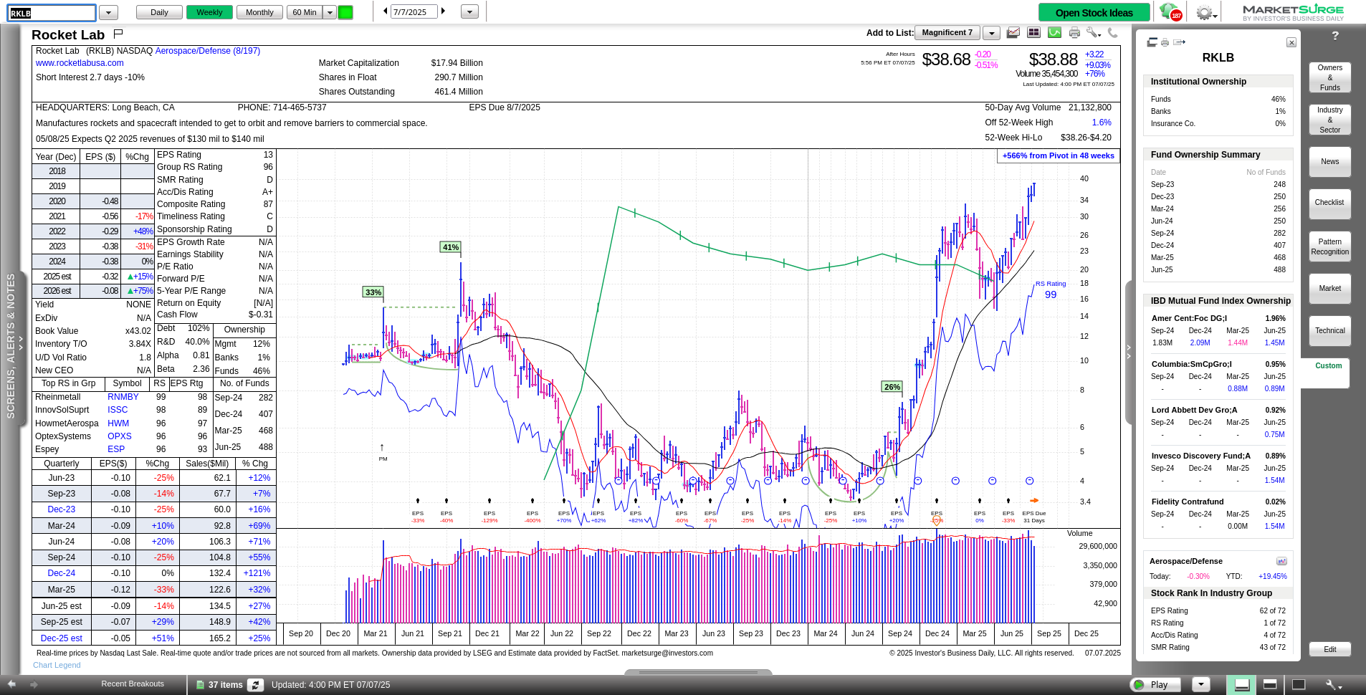The height and width of the screenshot is (695, 1366).
Task: Open the Aerospace/Defense group chart icon
Action: [1281, 561]
